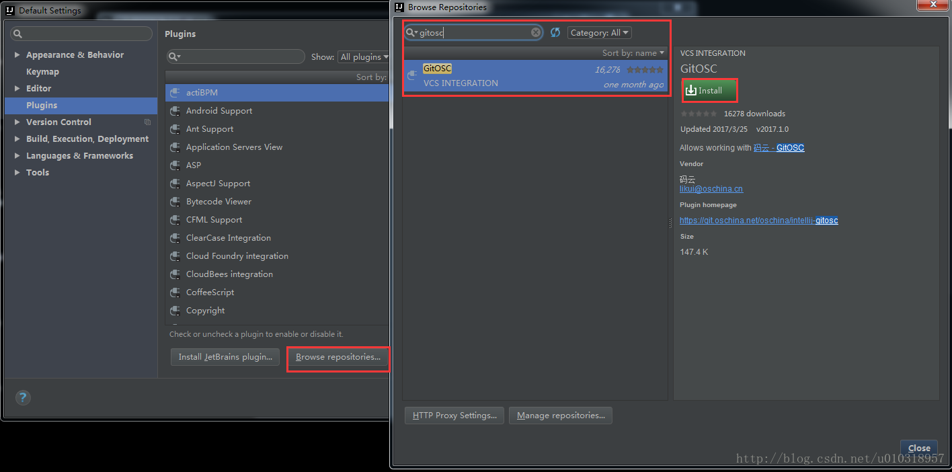This screenshot has width=952, height=472.
Task: Select CoffeeScript plugin row
Action: [x=277, y=292]
